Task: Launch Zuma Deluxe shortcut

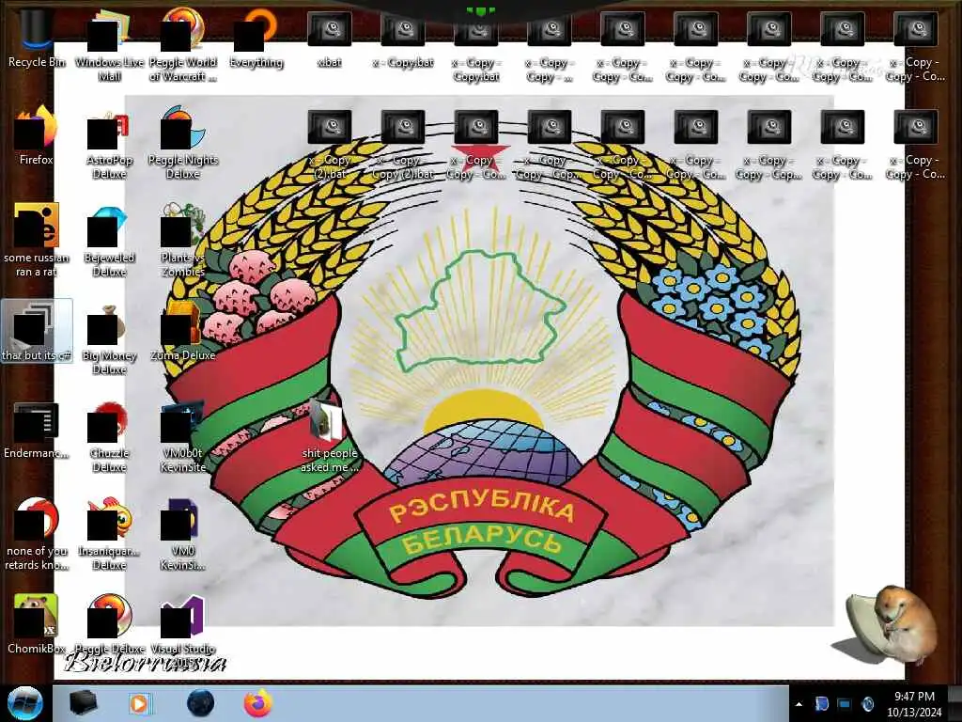Action: (183, 330)
